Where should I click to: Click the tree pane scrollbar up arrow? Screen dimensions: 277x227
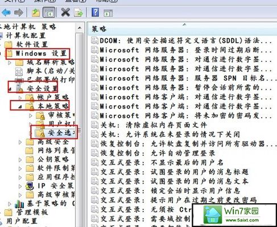pyautogui.click(x=80, y=28)
